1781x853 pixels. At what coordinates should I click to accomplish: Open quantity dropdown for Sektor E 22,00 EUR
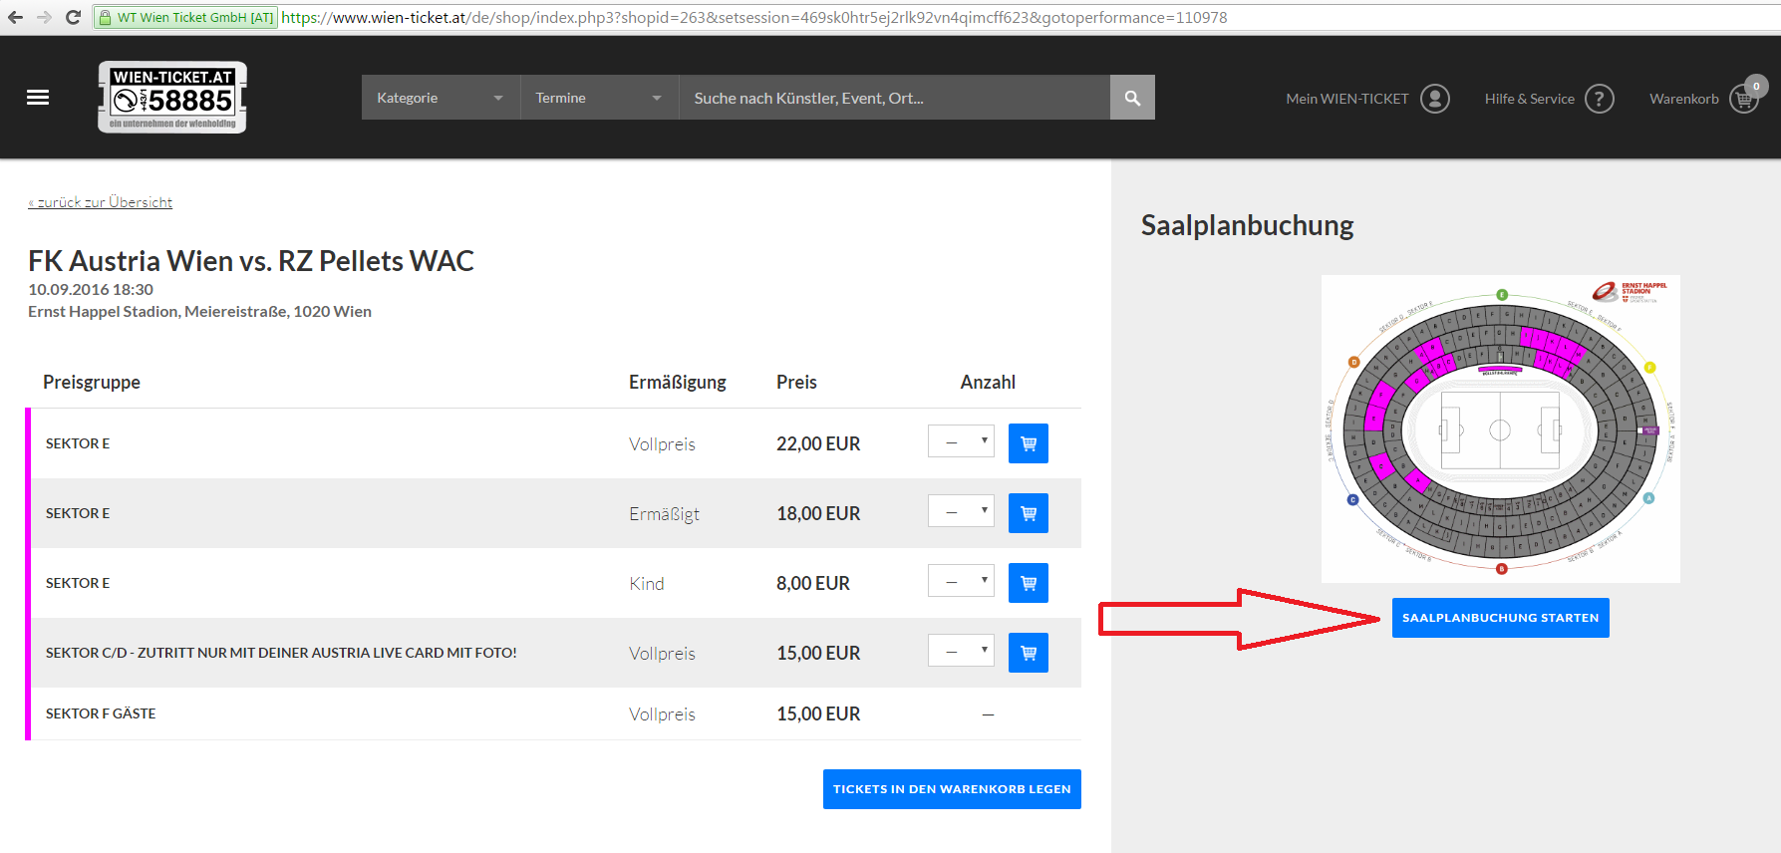pos(961,441)
